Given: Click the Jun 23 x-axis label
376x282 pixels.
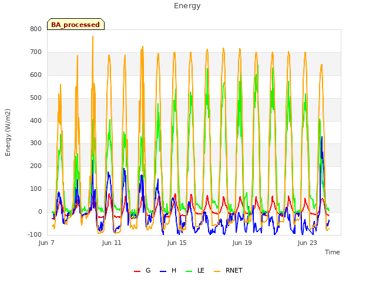Looking at the screenshot, I should click(307, 243).
